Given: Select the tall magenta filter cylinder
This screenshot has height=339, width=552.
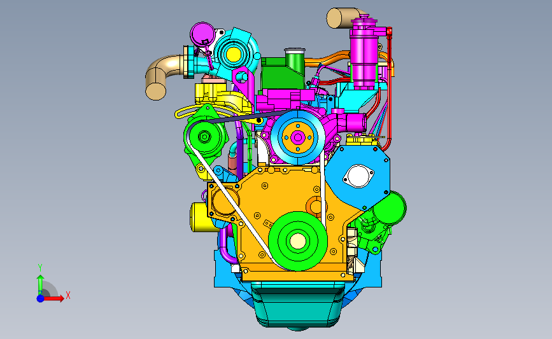Looking at the screenshot, I should pyautogui.click(x=364, y=53).
